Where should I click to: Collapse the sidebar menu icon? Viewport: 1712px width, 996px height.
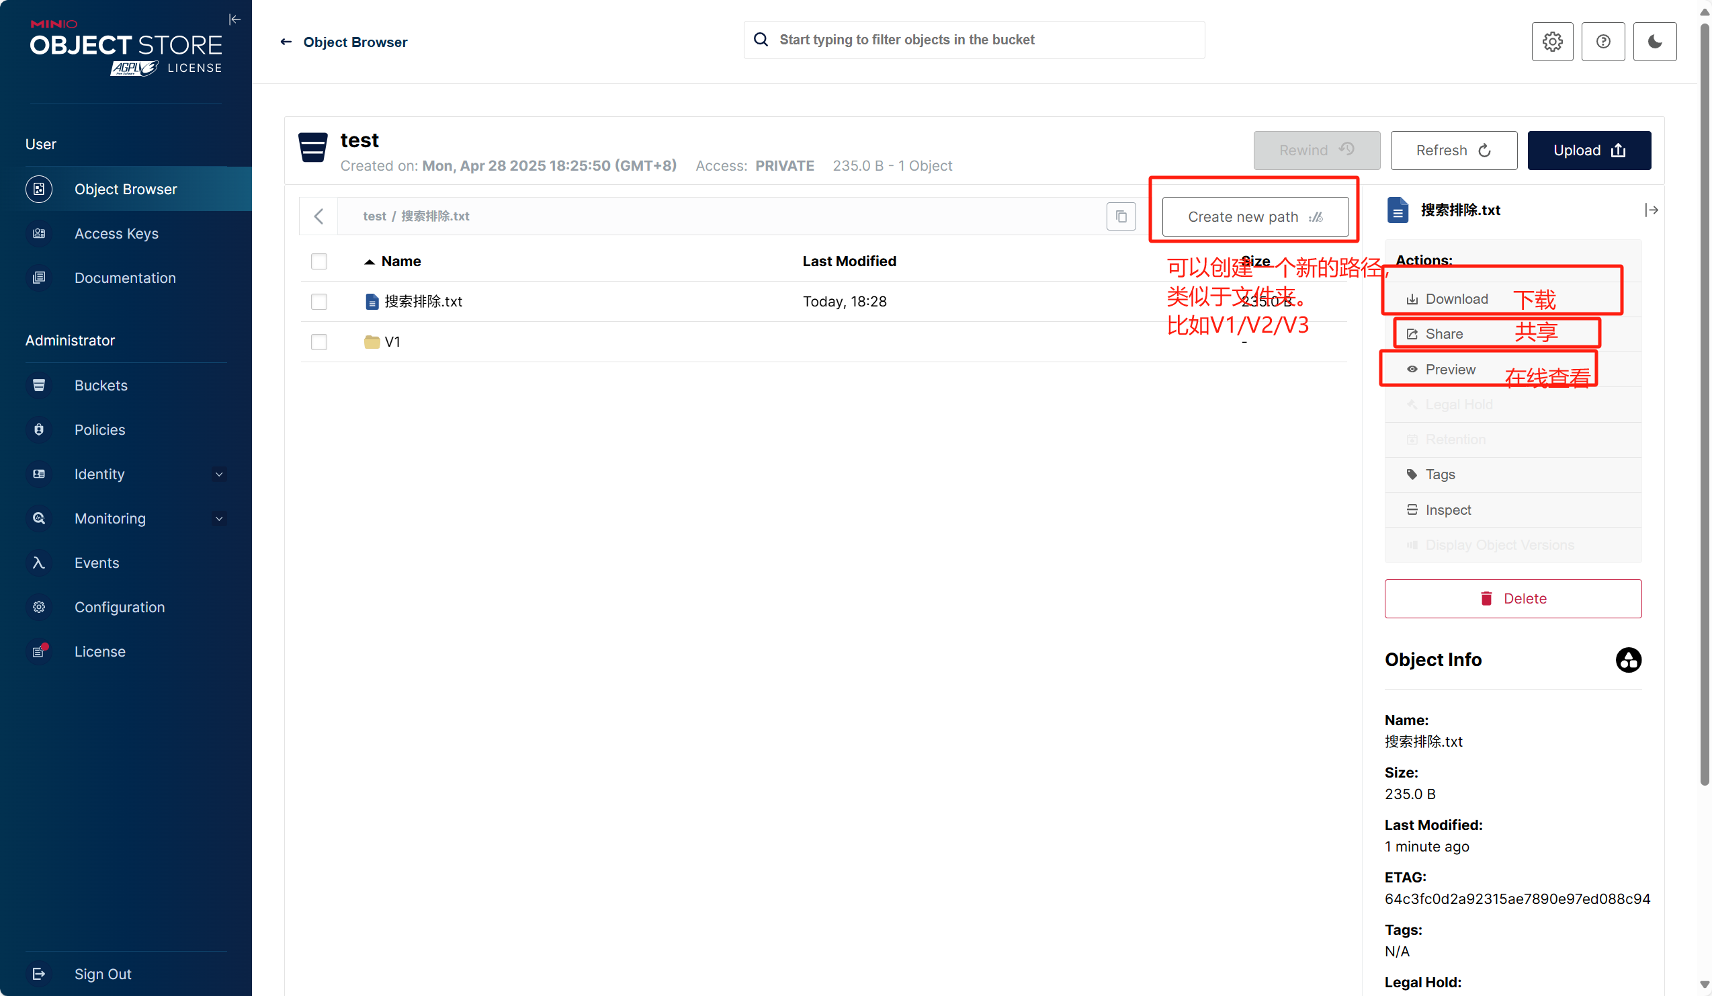[234, 19]
